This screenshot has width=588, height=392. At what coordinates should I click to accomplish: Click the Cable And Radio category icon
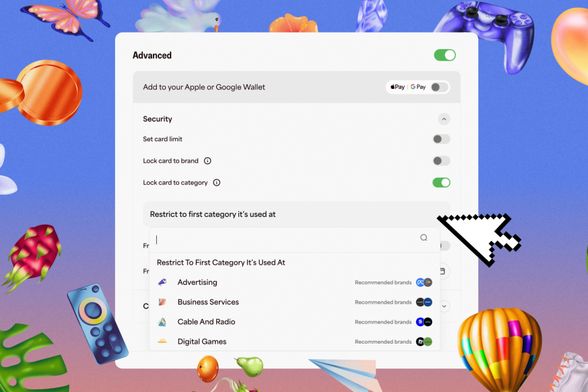(x=163, y=322)
